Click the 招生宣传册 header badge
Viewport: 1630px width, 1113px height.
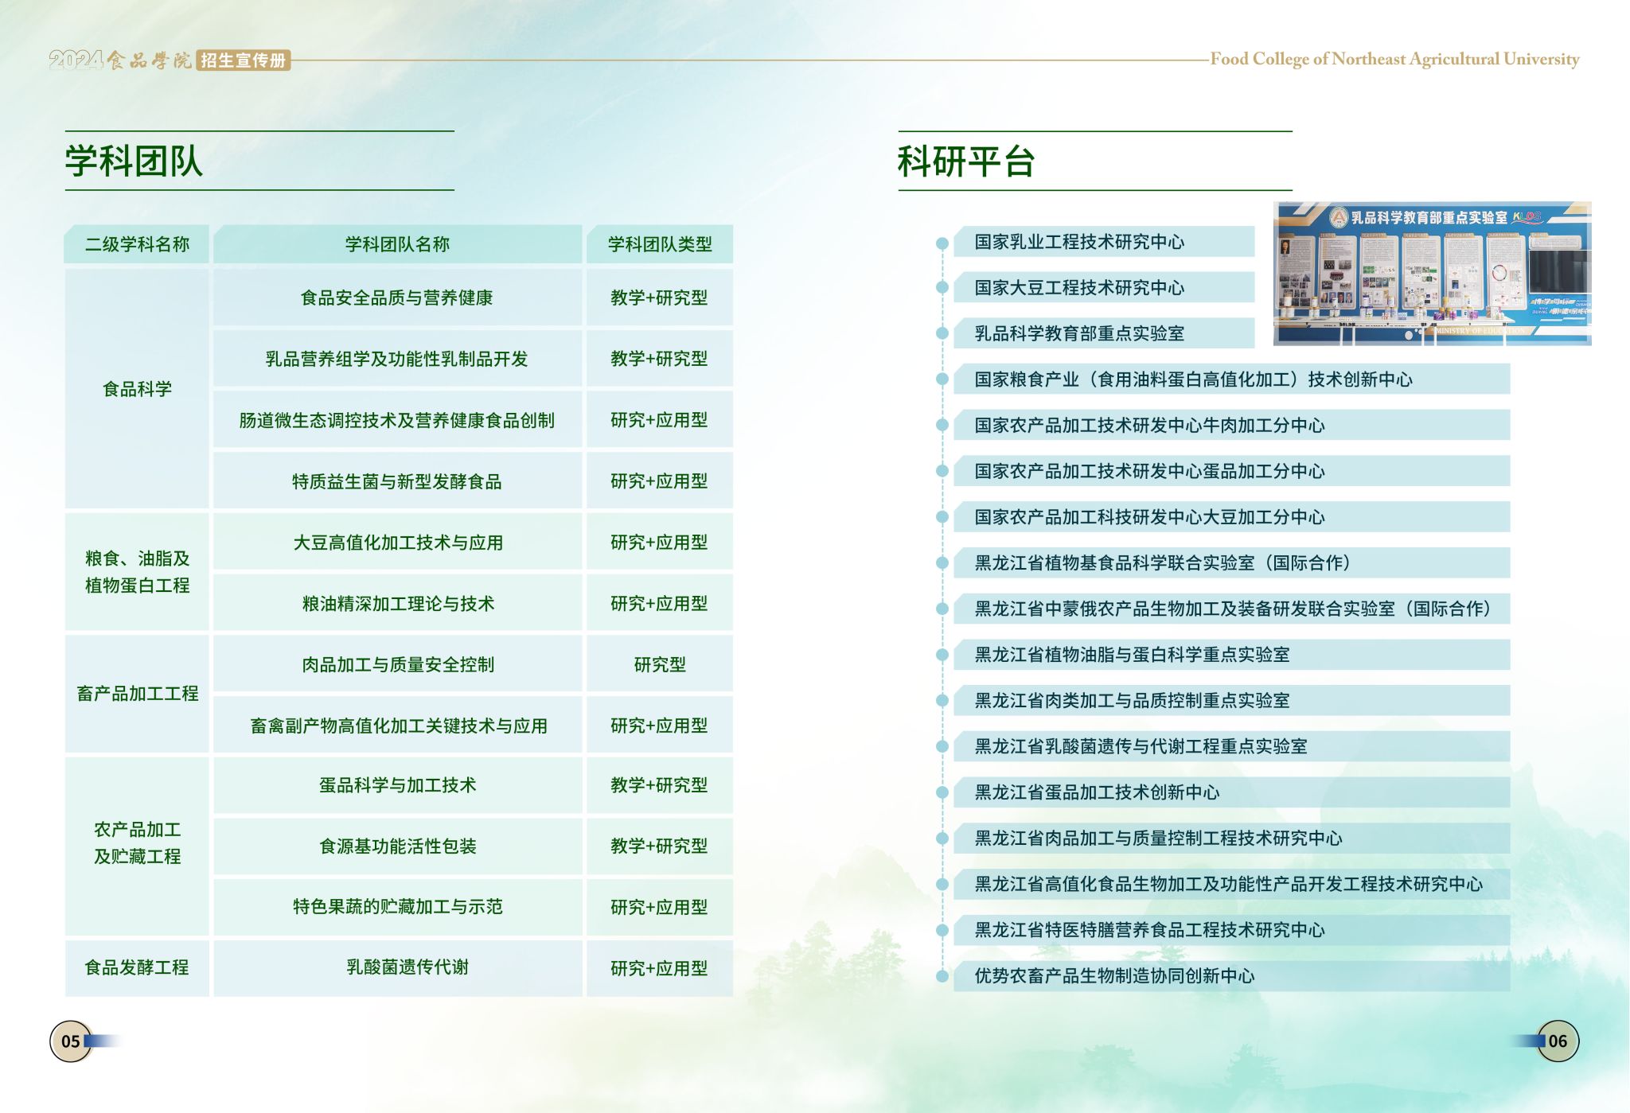(x=243, y=60)
